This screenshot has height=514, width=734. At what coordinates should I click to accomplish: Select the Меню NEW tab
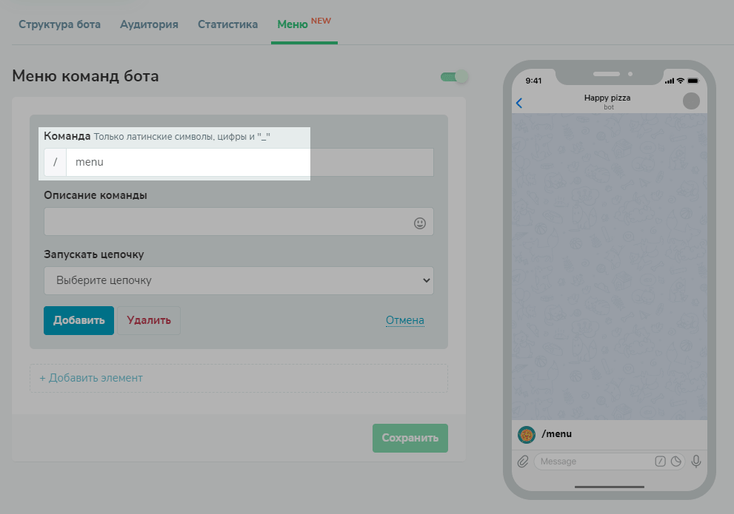point(304,24)
